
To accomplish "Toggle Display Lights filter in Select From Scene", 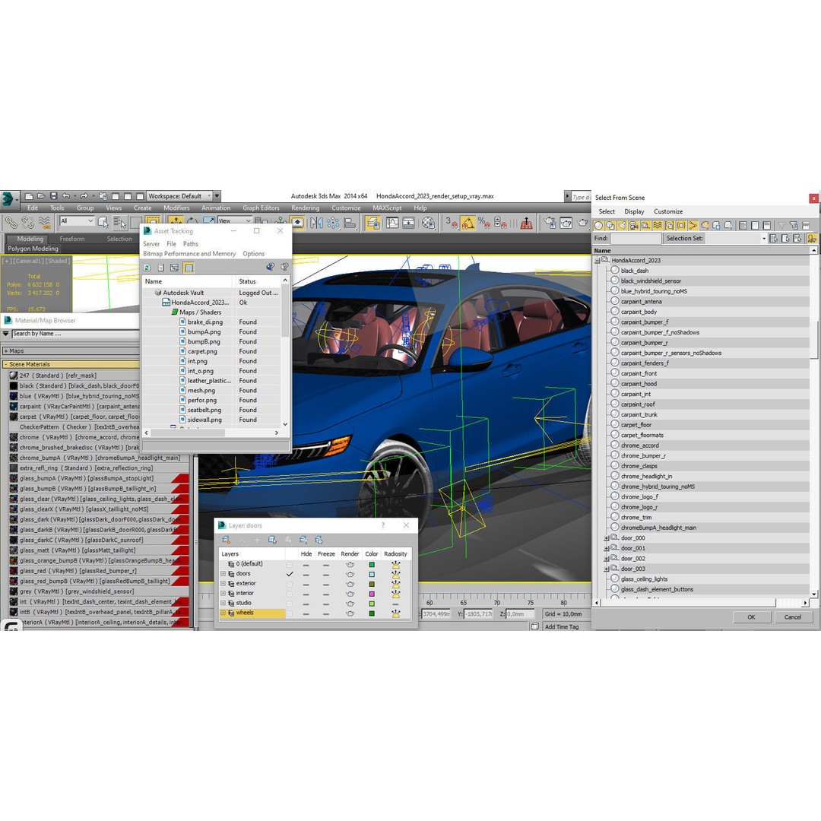I will tap(621, 226).
